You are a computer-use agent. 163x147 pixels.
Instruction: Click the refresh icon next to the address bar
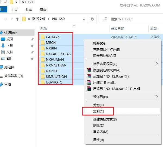coord(92,19)
